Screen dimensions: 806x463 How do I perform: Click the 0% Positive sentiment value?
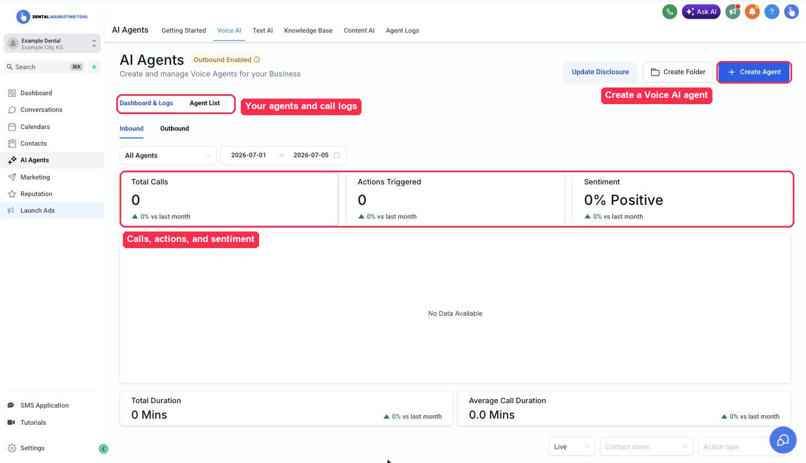click(623, 200)
